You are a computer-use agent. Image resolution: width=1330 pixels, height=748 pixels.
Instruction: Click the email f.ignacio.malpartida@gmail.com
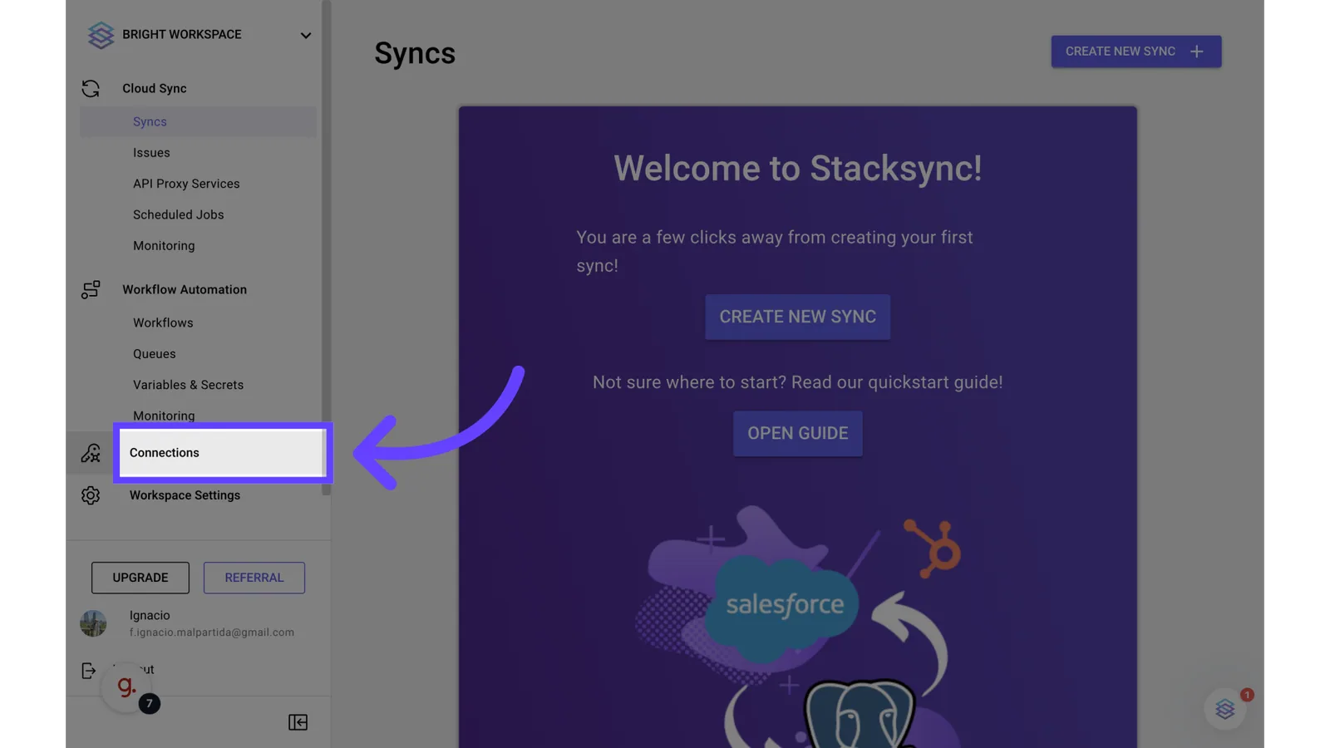tap(212, 632)
